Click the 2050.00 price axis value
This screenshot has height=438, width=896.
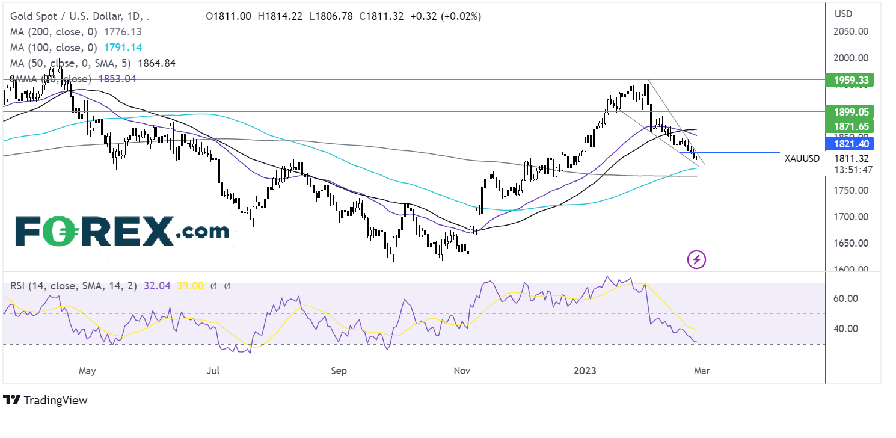point(850,31)
